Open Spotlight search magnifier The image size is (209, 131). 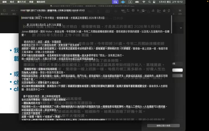149,2
